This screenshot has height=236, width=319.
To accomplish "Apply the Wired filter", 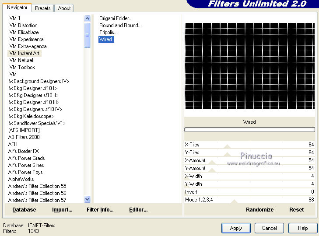I will pos(236,228).
